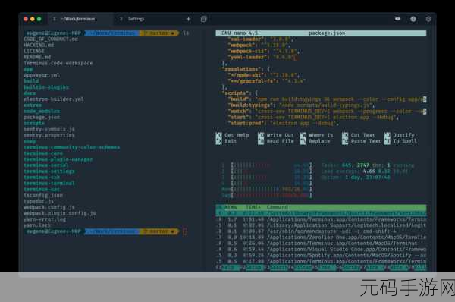Viewport: 455px width, 302px height.
Task: Switch to the Settings tab
Action: [x=136, y=19]
